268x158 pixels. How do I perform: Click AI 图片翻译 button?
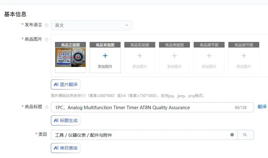66,84
